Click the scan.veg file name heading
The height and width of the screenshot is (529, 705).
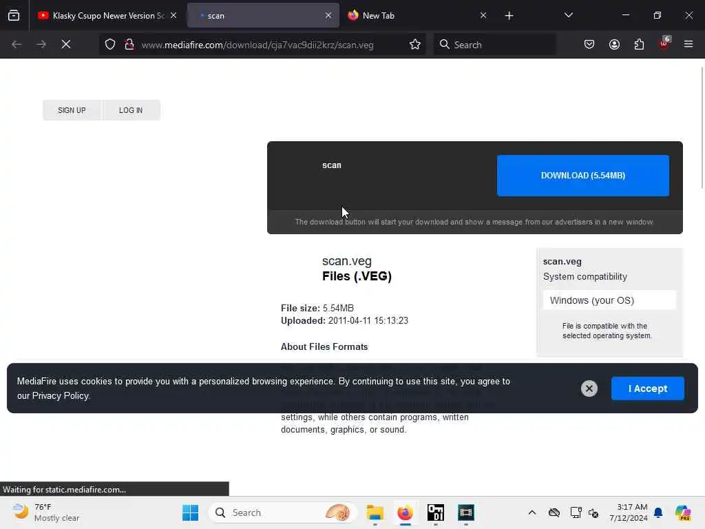pos(347,261)
